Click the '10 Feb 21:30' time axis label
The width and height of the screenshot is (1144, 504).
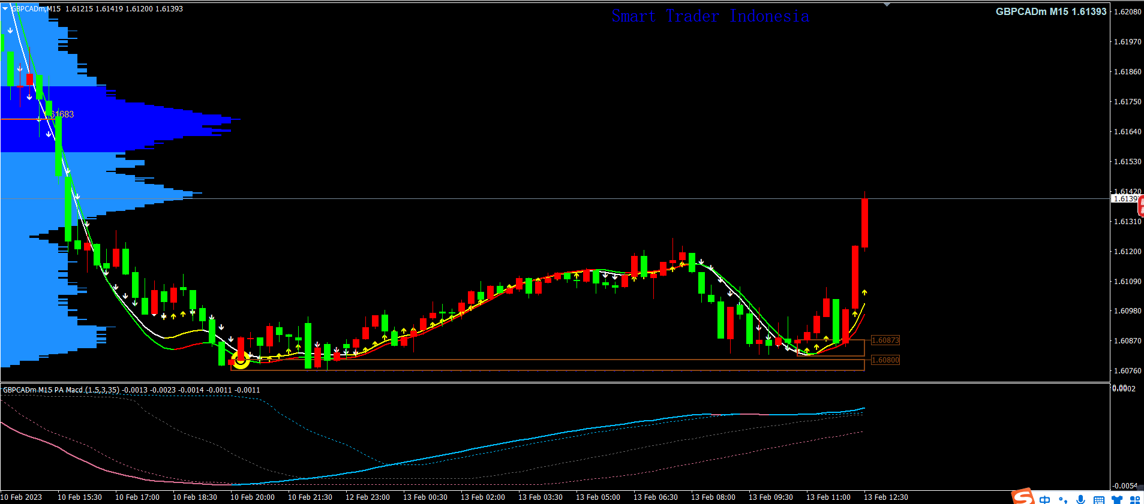pyautogui.click(x=310, y=497)
